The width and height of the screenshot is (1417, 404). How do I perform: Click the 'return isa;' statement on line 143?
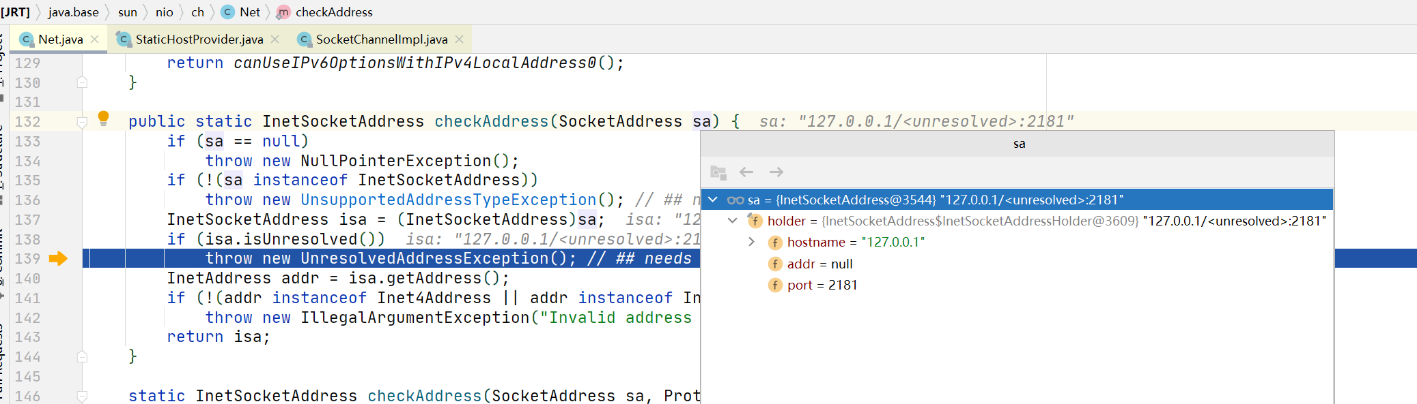click(219, 337)
